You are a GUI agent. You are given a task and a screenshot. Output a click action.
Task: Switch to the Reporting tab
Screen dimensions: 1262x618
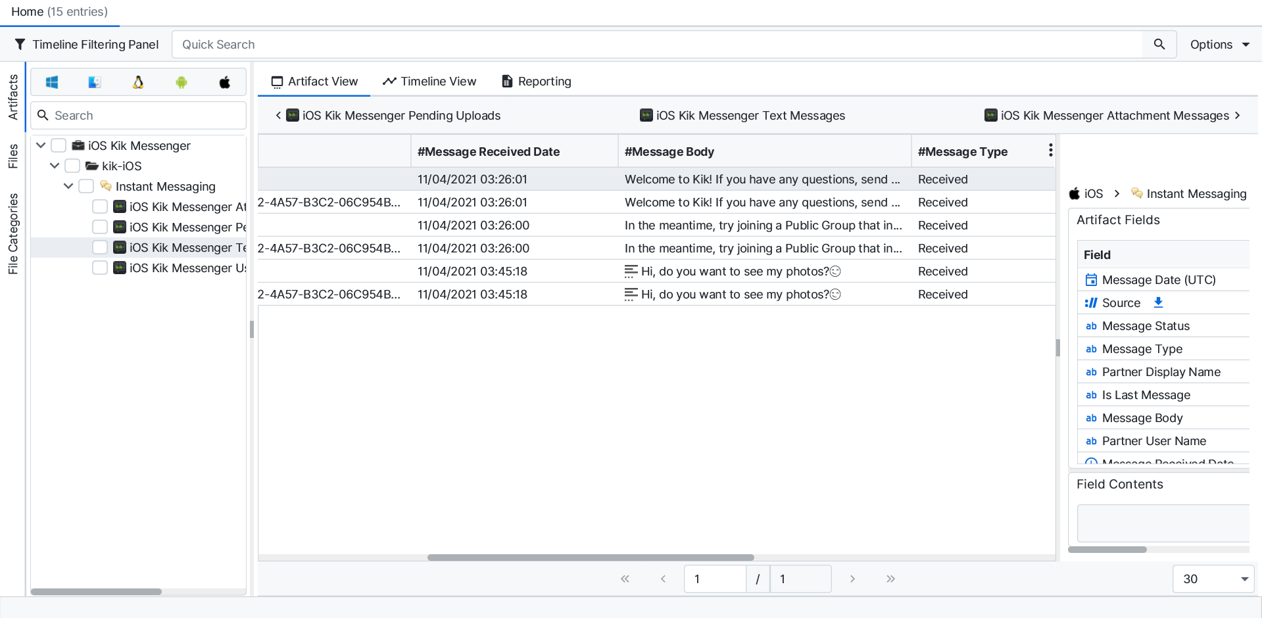click(x=536, y=81)
